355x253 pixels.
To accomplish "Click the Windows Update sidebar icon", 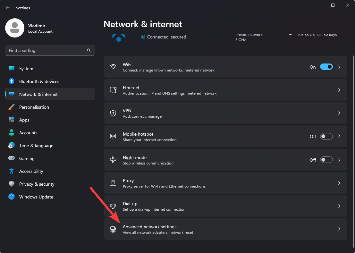I will tap(12, 197).
